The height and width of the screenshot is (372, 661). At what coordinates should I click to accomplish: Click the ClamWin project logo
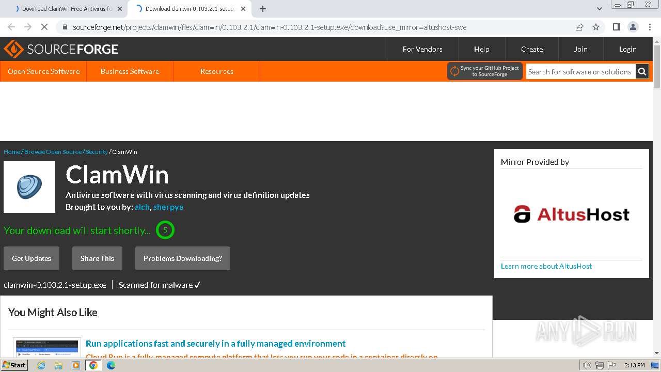[x=29, y=187]
